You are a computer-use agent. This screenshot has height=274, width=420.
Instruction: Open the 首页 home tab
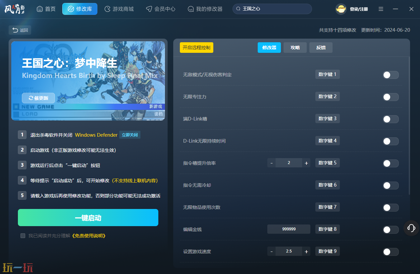46,9
